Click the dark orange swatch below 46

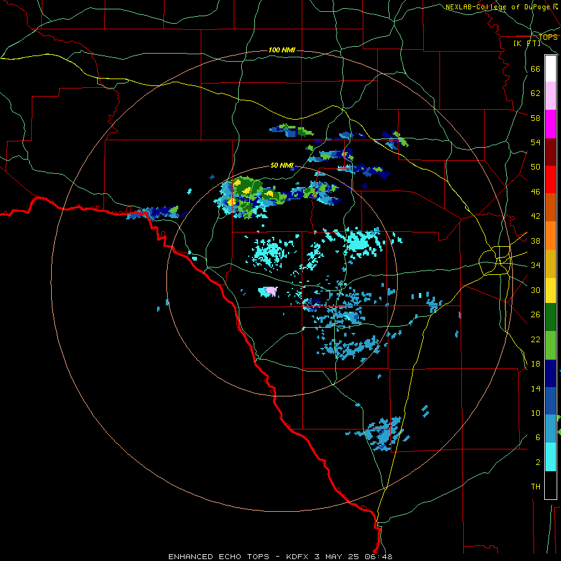(550, 208)
